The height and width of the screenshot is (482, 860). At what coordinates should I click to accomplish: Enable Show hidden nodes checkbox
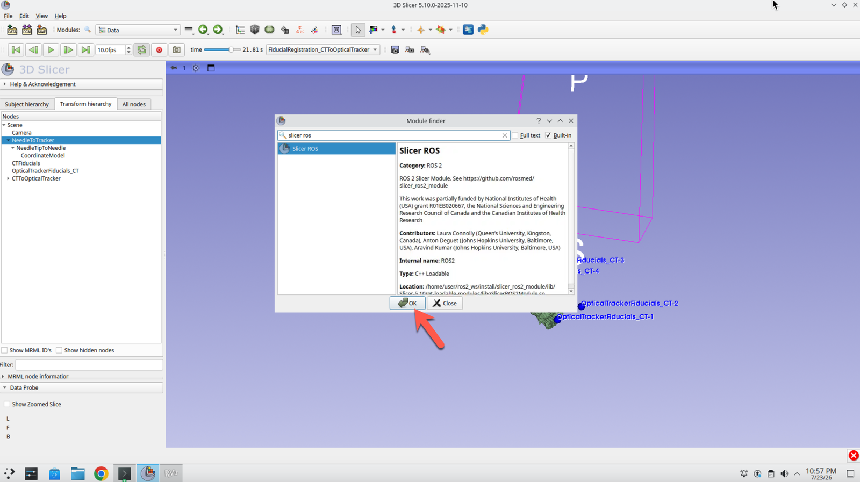point(59,350)
